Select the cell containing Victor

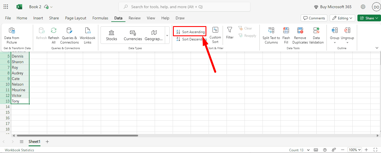point(20,95)
